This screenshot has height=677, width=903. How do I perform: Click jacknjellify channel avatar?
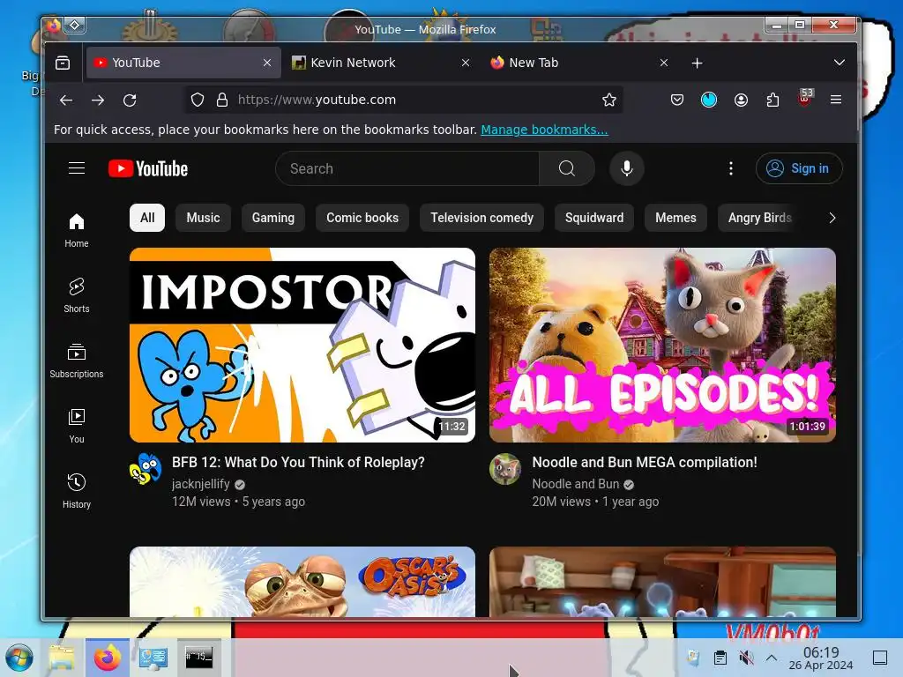tap(146, 469)
